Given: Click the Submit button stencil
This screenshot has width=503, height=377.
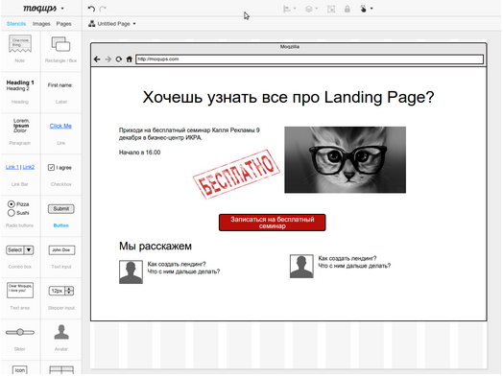Looking at the screenshot, I should pos(60,209).
